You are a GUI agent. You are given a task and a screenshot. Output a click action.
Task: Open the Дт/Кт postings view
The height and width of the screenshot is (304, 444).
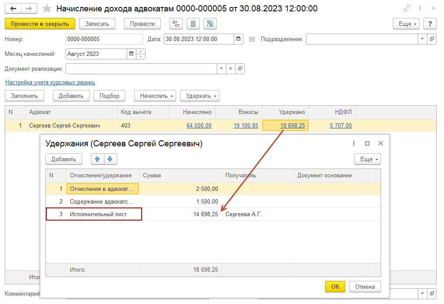(x=176, y=24)
